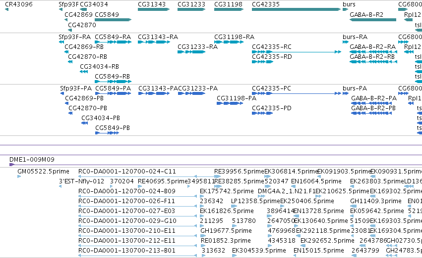Screen dimensions: 422x258
Task: Click the CG31198 gene arrow glyph
Action: click(229, 9)
